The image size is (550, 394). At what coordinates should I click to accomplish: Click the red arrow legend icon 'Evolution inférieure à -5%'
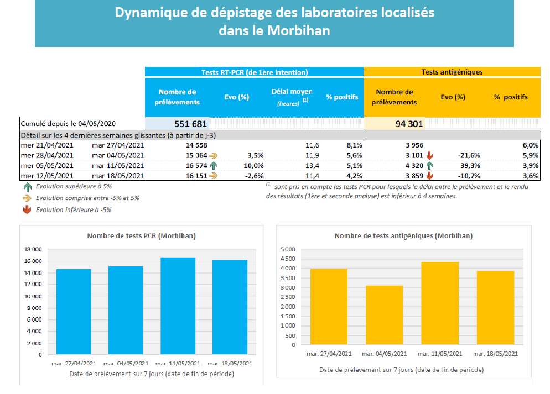coord(27,209)
